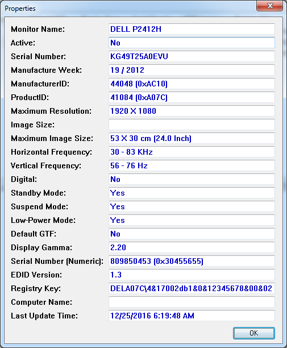
Task: Click the Suspend Mode field showing Yes
Action: tap(192, 206)
